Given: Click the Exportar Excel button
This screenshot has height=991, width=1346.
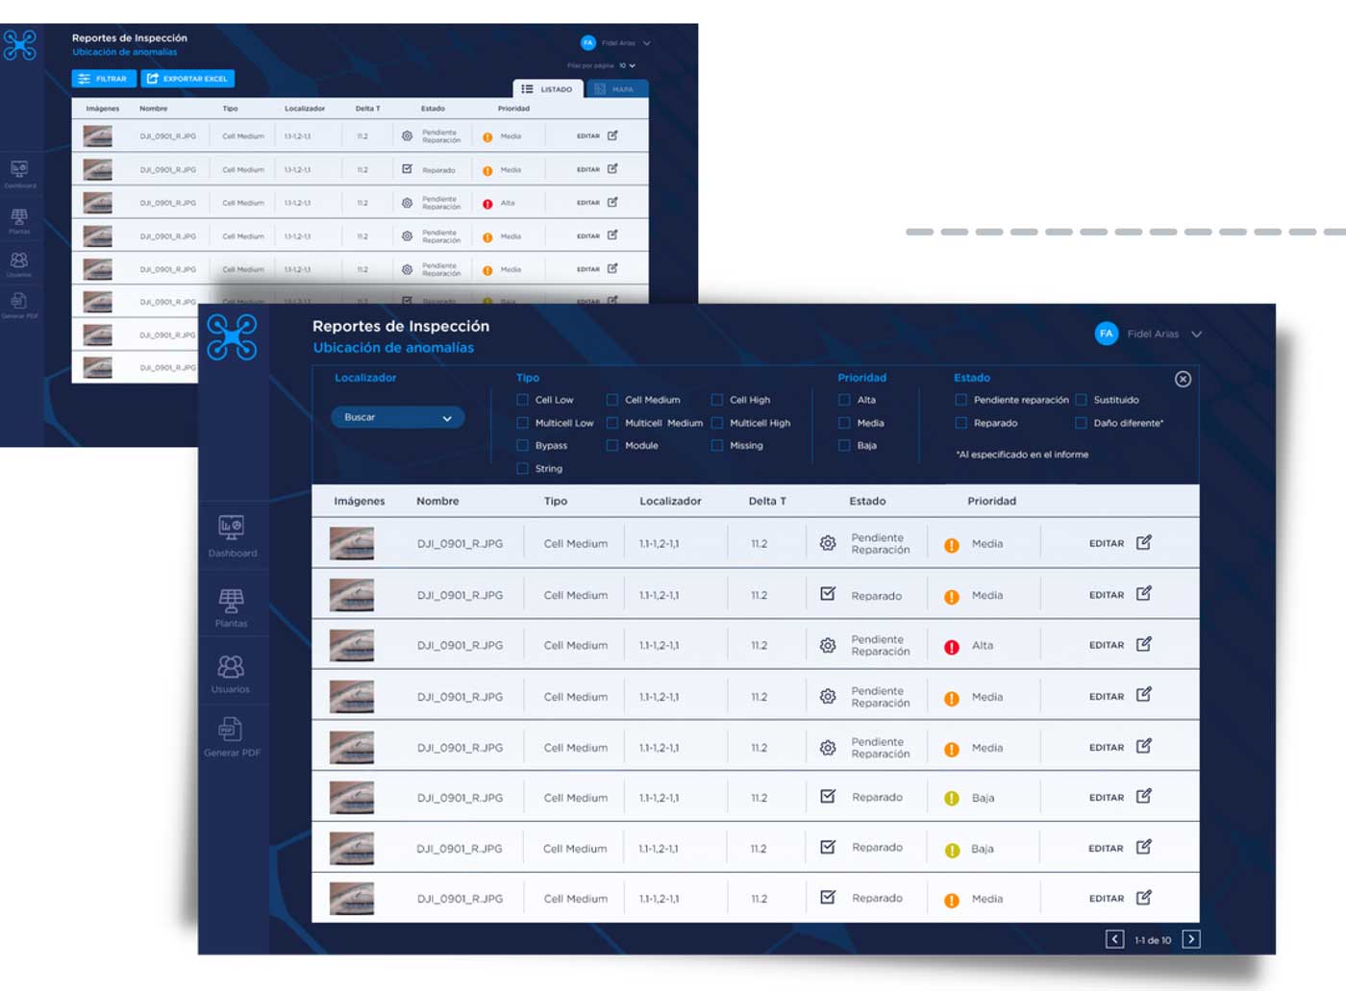Looking at the screenshot, I should tap(187, 79).
